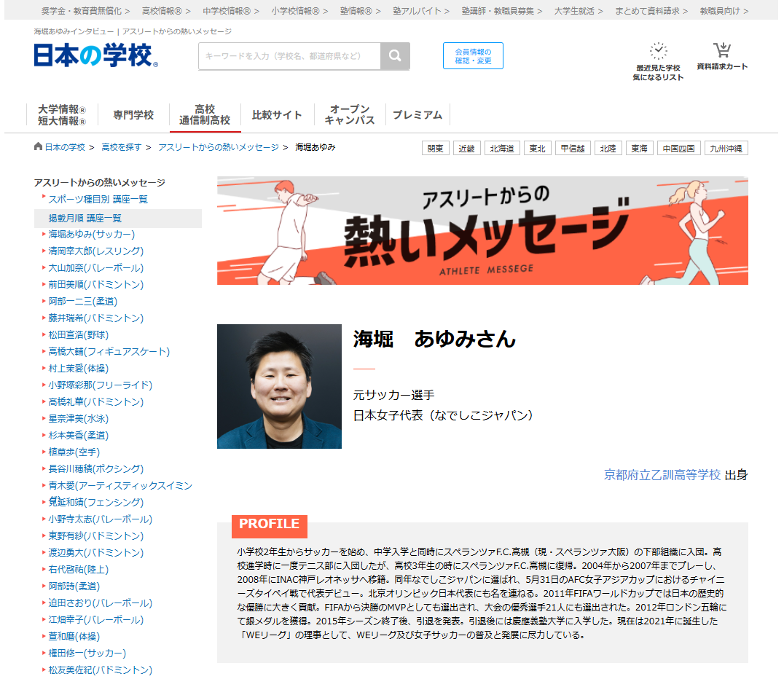The width and height of the screenshot is (784, 679).
Task: Click the 関東 region button
Action: click(435, 147)
